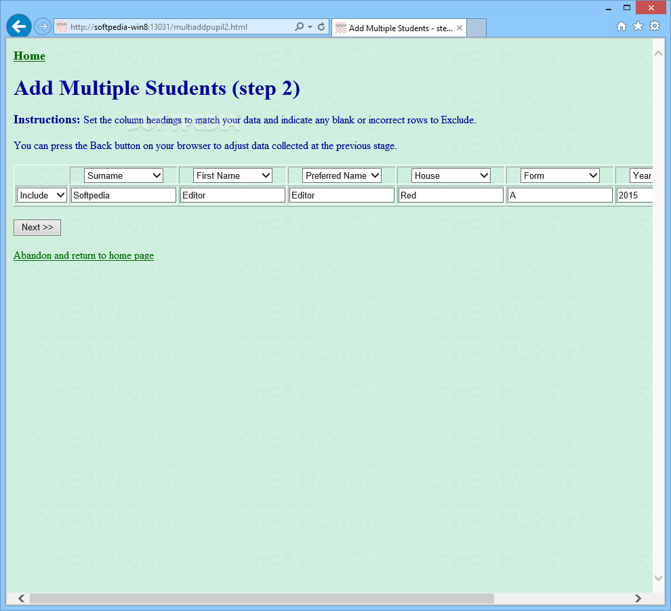Open the Tools gear icon

655,26
